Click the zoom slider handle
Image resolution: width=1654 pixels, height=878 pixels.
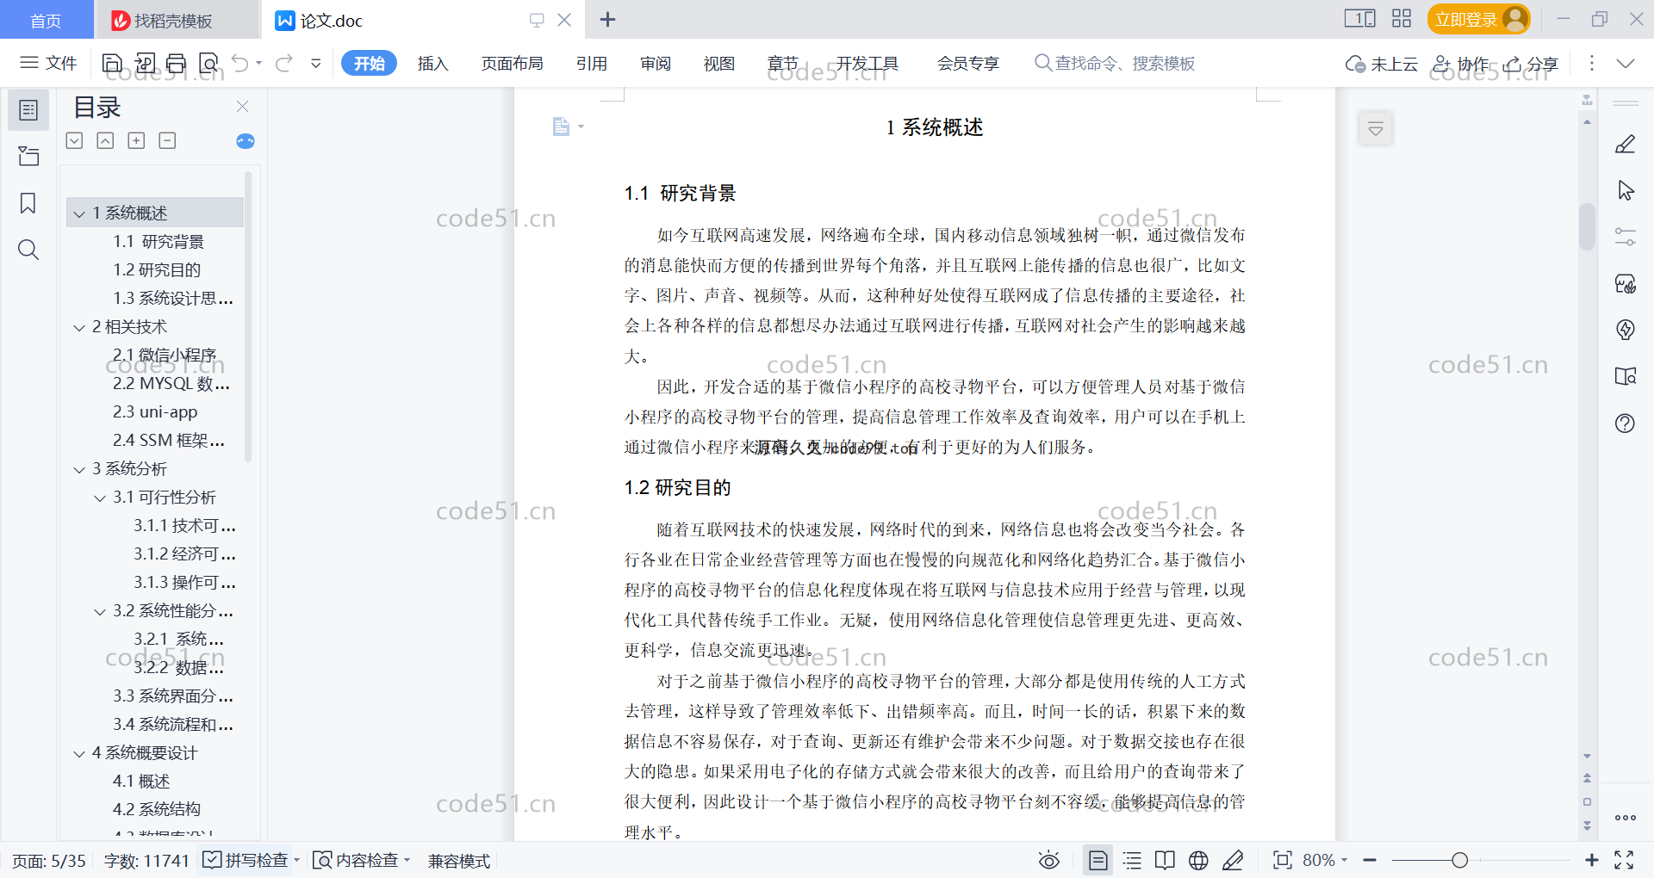pyautogui.click(x=1459, y=860)
